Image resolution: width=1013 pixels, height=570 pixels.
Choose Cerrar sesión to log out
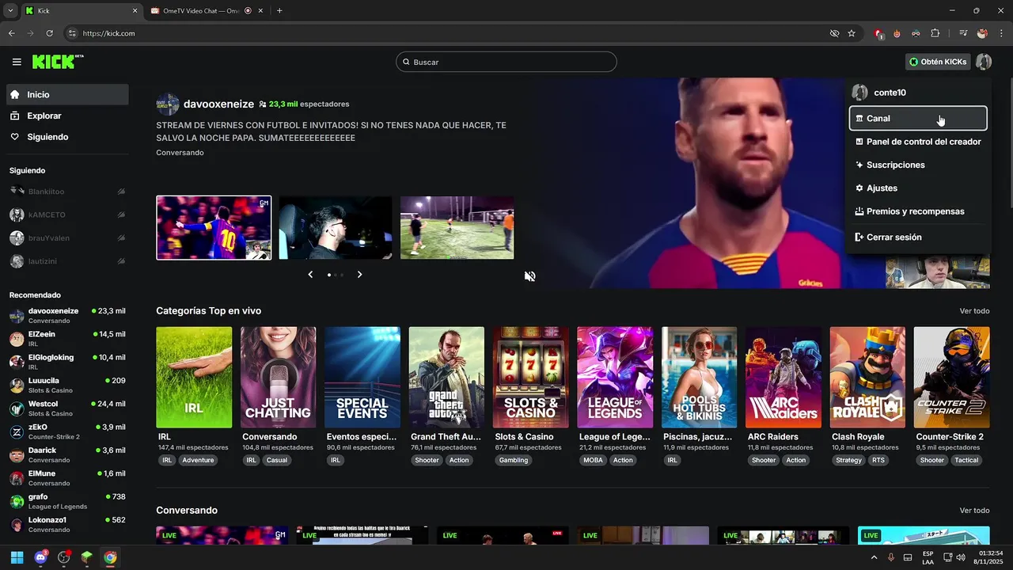918,237
